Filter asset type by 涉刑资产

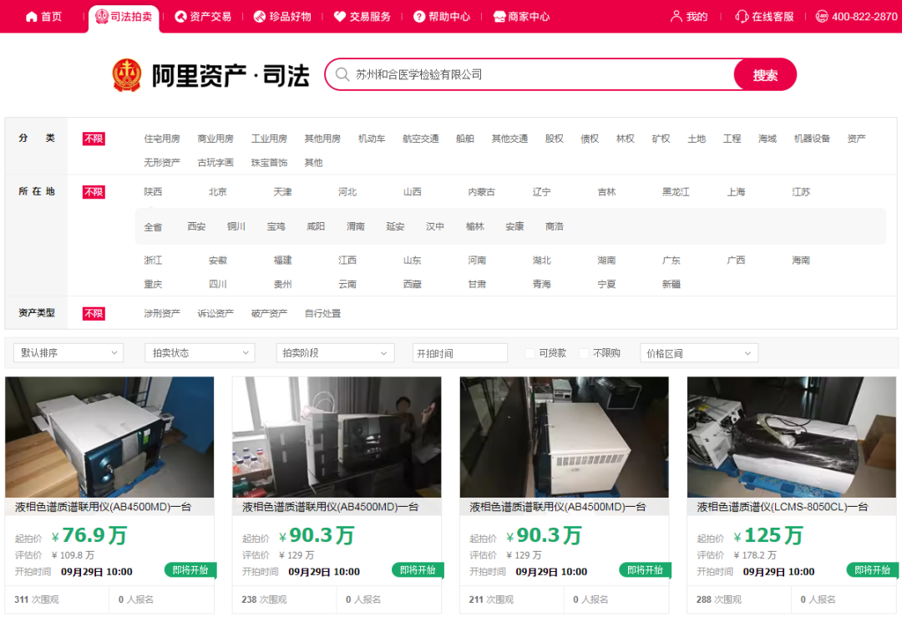coord(162,313)
